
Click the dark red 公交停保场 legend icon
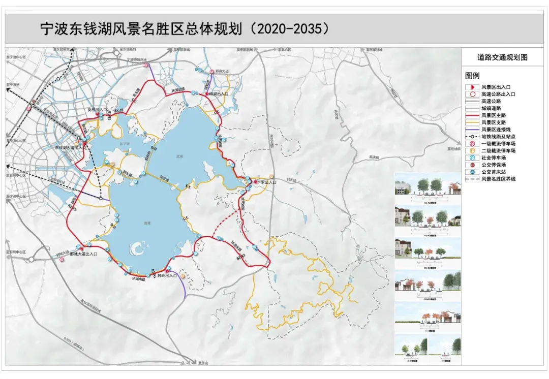(x=472, y=165)
